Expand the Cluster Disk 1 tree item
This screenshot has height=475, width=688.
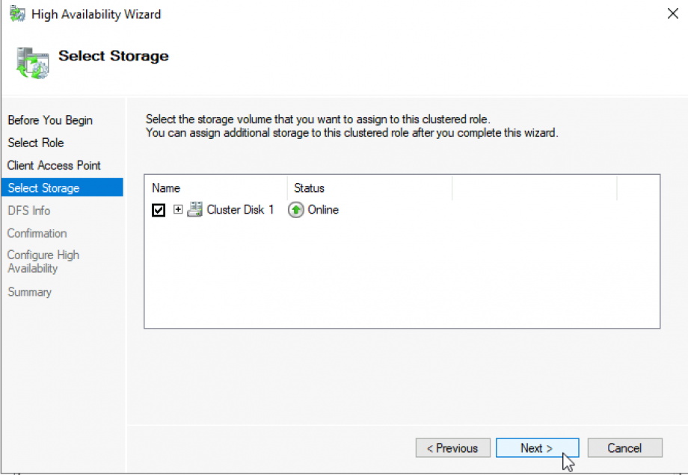176,210
